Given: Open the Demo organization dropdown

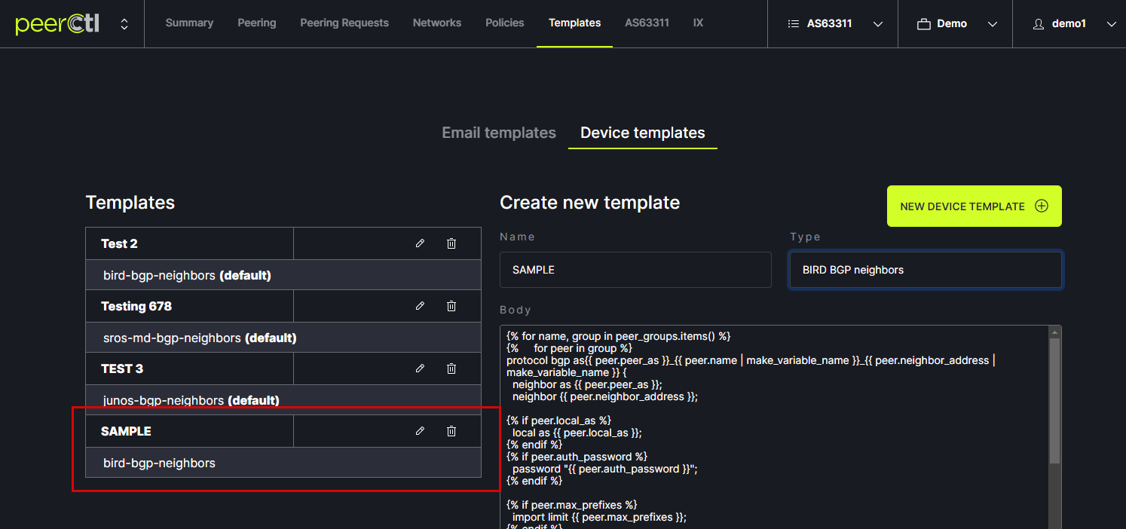Looking at the screenshot, I should pyautogui.click(x=956, y=24).
